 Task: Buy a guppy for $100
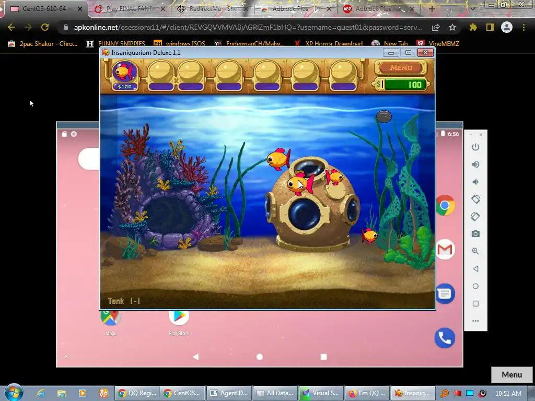coord(124,75)
